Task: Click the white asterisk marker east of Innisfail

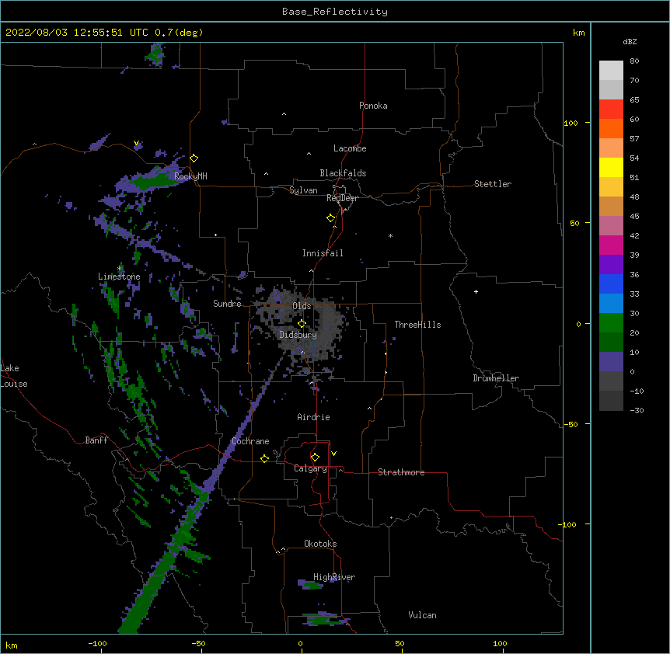Action: (x=390, y=235)
